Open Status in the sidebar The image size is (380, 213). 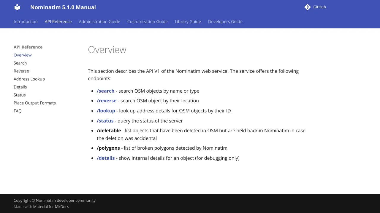tap(20, 95)
